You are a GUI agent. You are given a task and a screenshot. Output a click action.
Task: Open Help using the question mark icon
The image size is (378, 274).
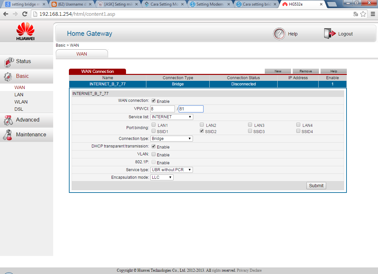279,34
